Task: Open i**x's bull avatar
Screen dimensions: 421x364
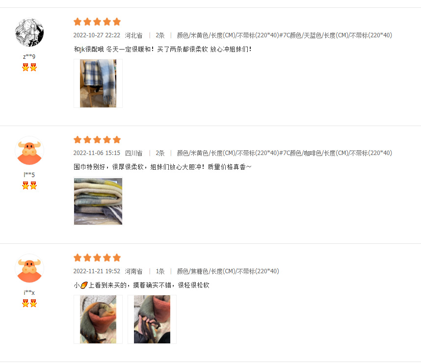Action: coord(29,268)
